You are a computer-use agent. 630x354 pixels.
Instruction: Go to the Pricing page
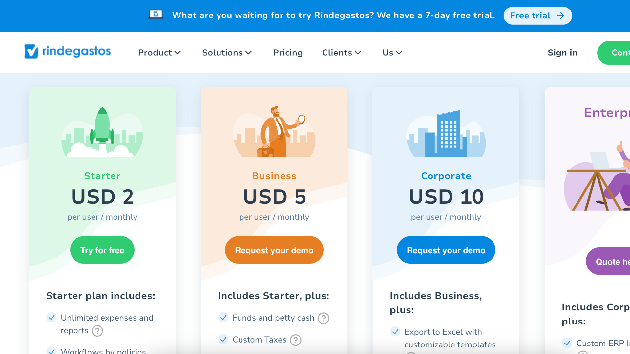click(288, 53)
